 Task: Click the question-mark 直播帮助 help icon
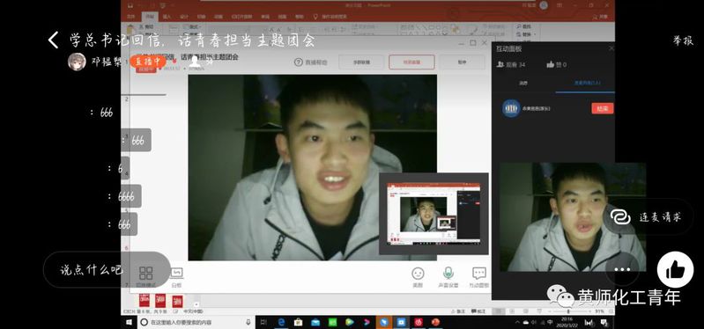pos(299,62)
